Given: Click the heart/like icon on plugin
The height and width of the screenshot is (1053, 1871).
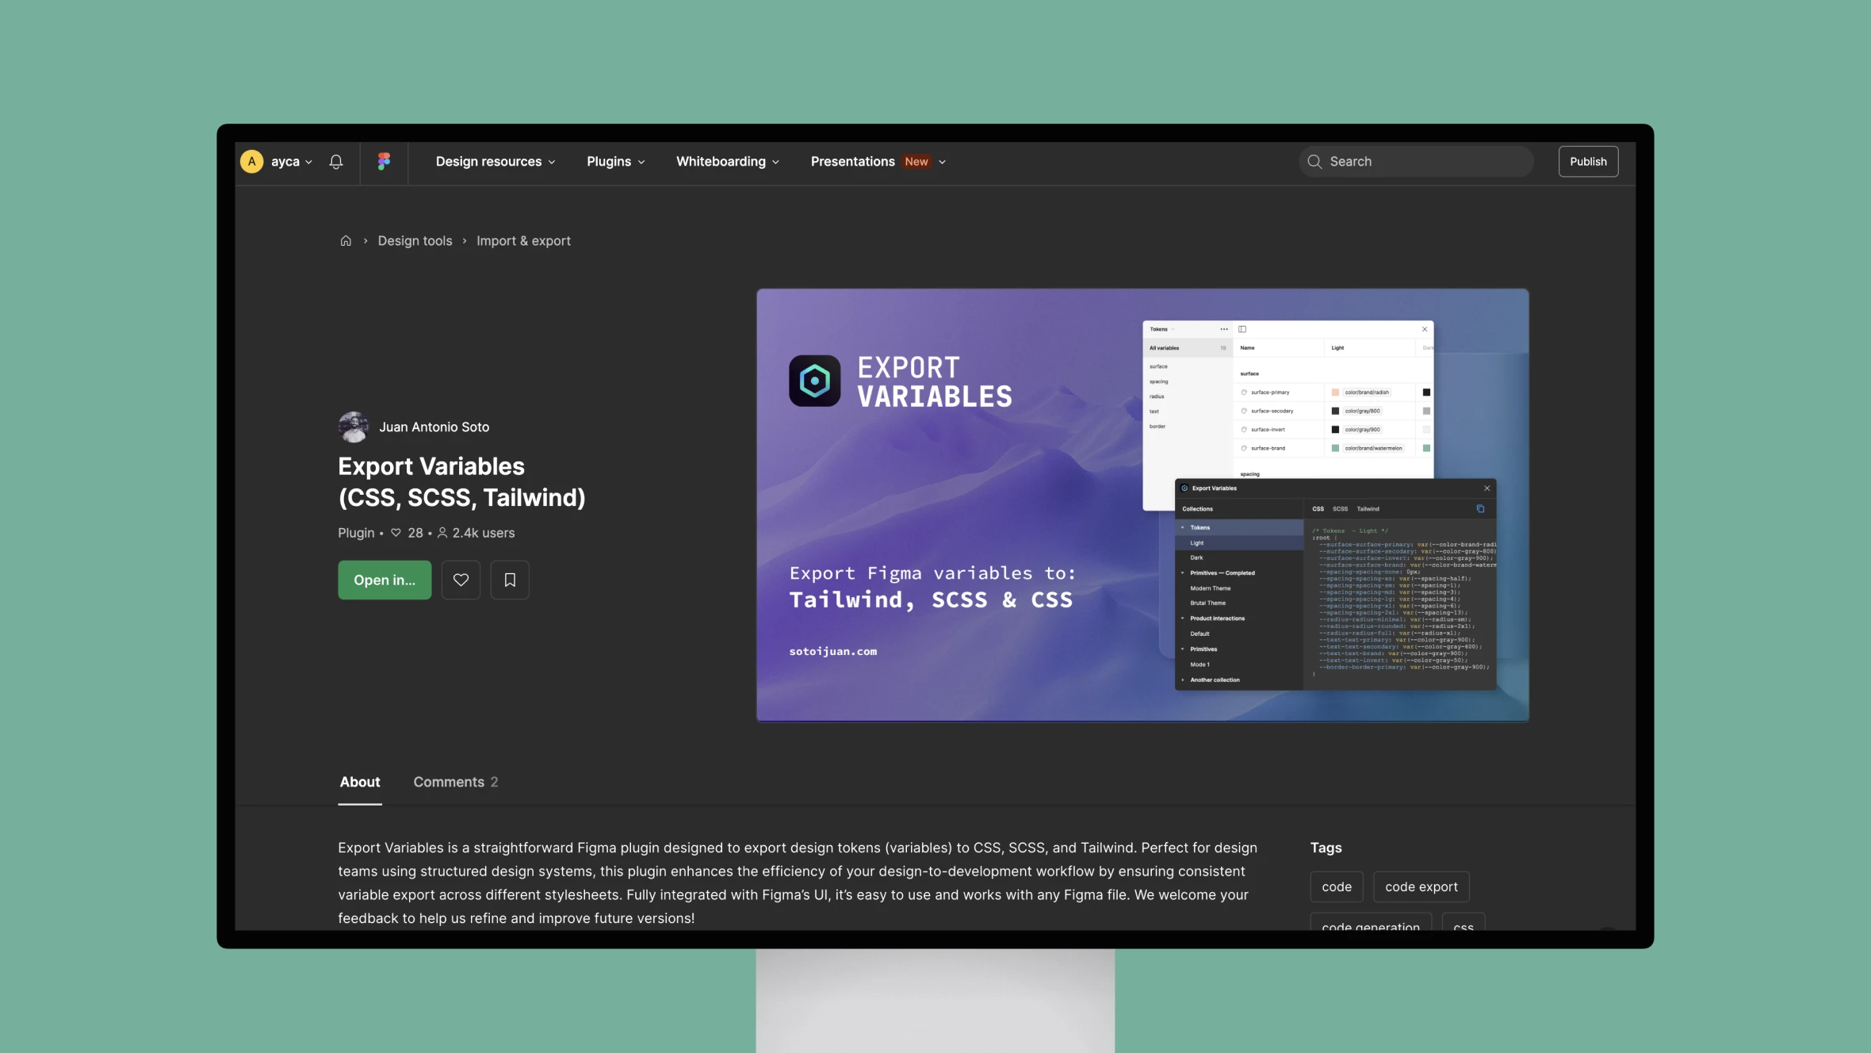Looking at the screenshot, I should tap(460, 580).
